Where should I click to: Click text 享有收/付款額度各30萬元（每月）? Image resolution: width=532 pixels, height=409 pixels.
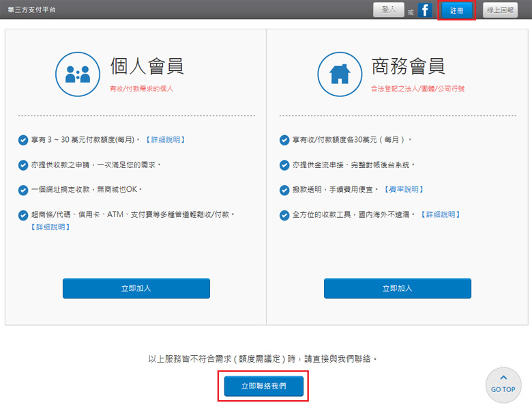point(351,139)
